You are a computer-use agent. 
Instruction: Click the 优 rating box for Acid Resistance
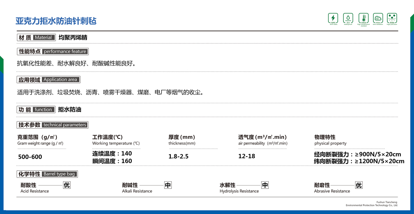(67, 185)
